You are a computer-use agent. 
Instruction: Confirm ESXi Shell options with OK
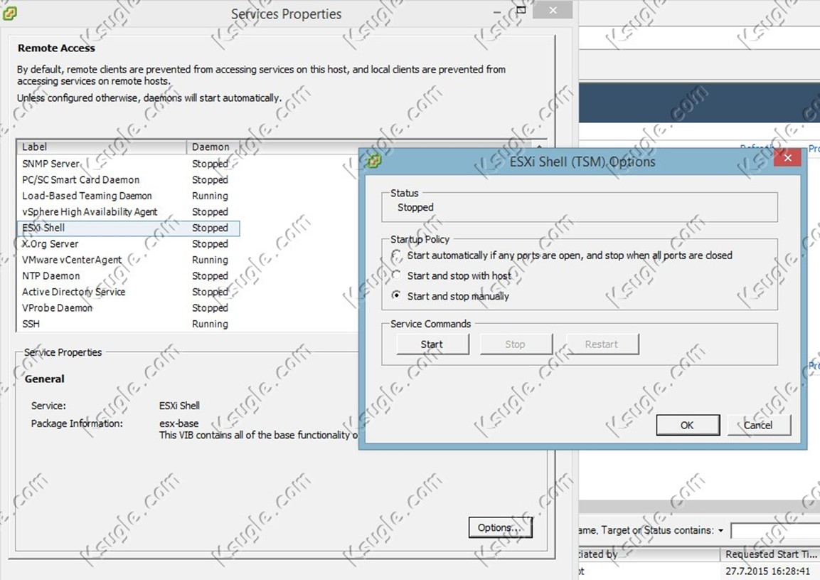tap(688, 425)
